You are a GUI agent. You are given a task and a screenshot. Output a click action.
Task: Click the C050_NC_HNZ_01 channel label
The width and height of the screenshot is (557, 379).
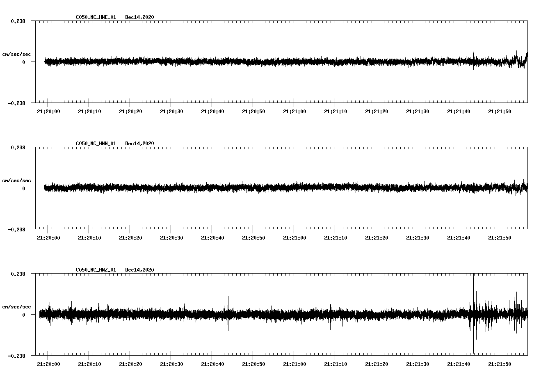(x=95, y=269)
